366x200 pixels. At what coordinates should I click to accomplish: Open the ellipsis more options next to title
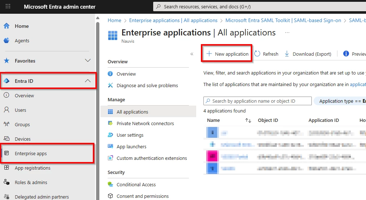pyautogui.click(x=287, y=33)
